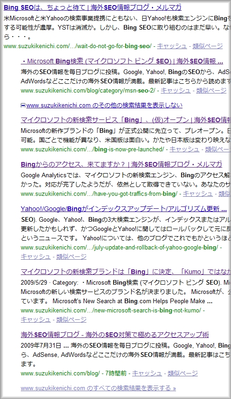Open 'Microsoft Bing検索' category result title

pos(122,61)
